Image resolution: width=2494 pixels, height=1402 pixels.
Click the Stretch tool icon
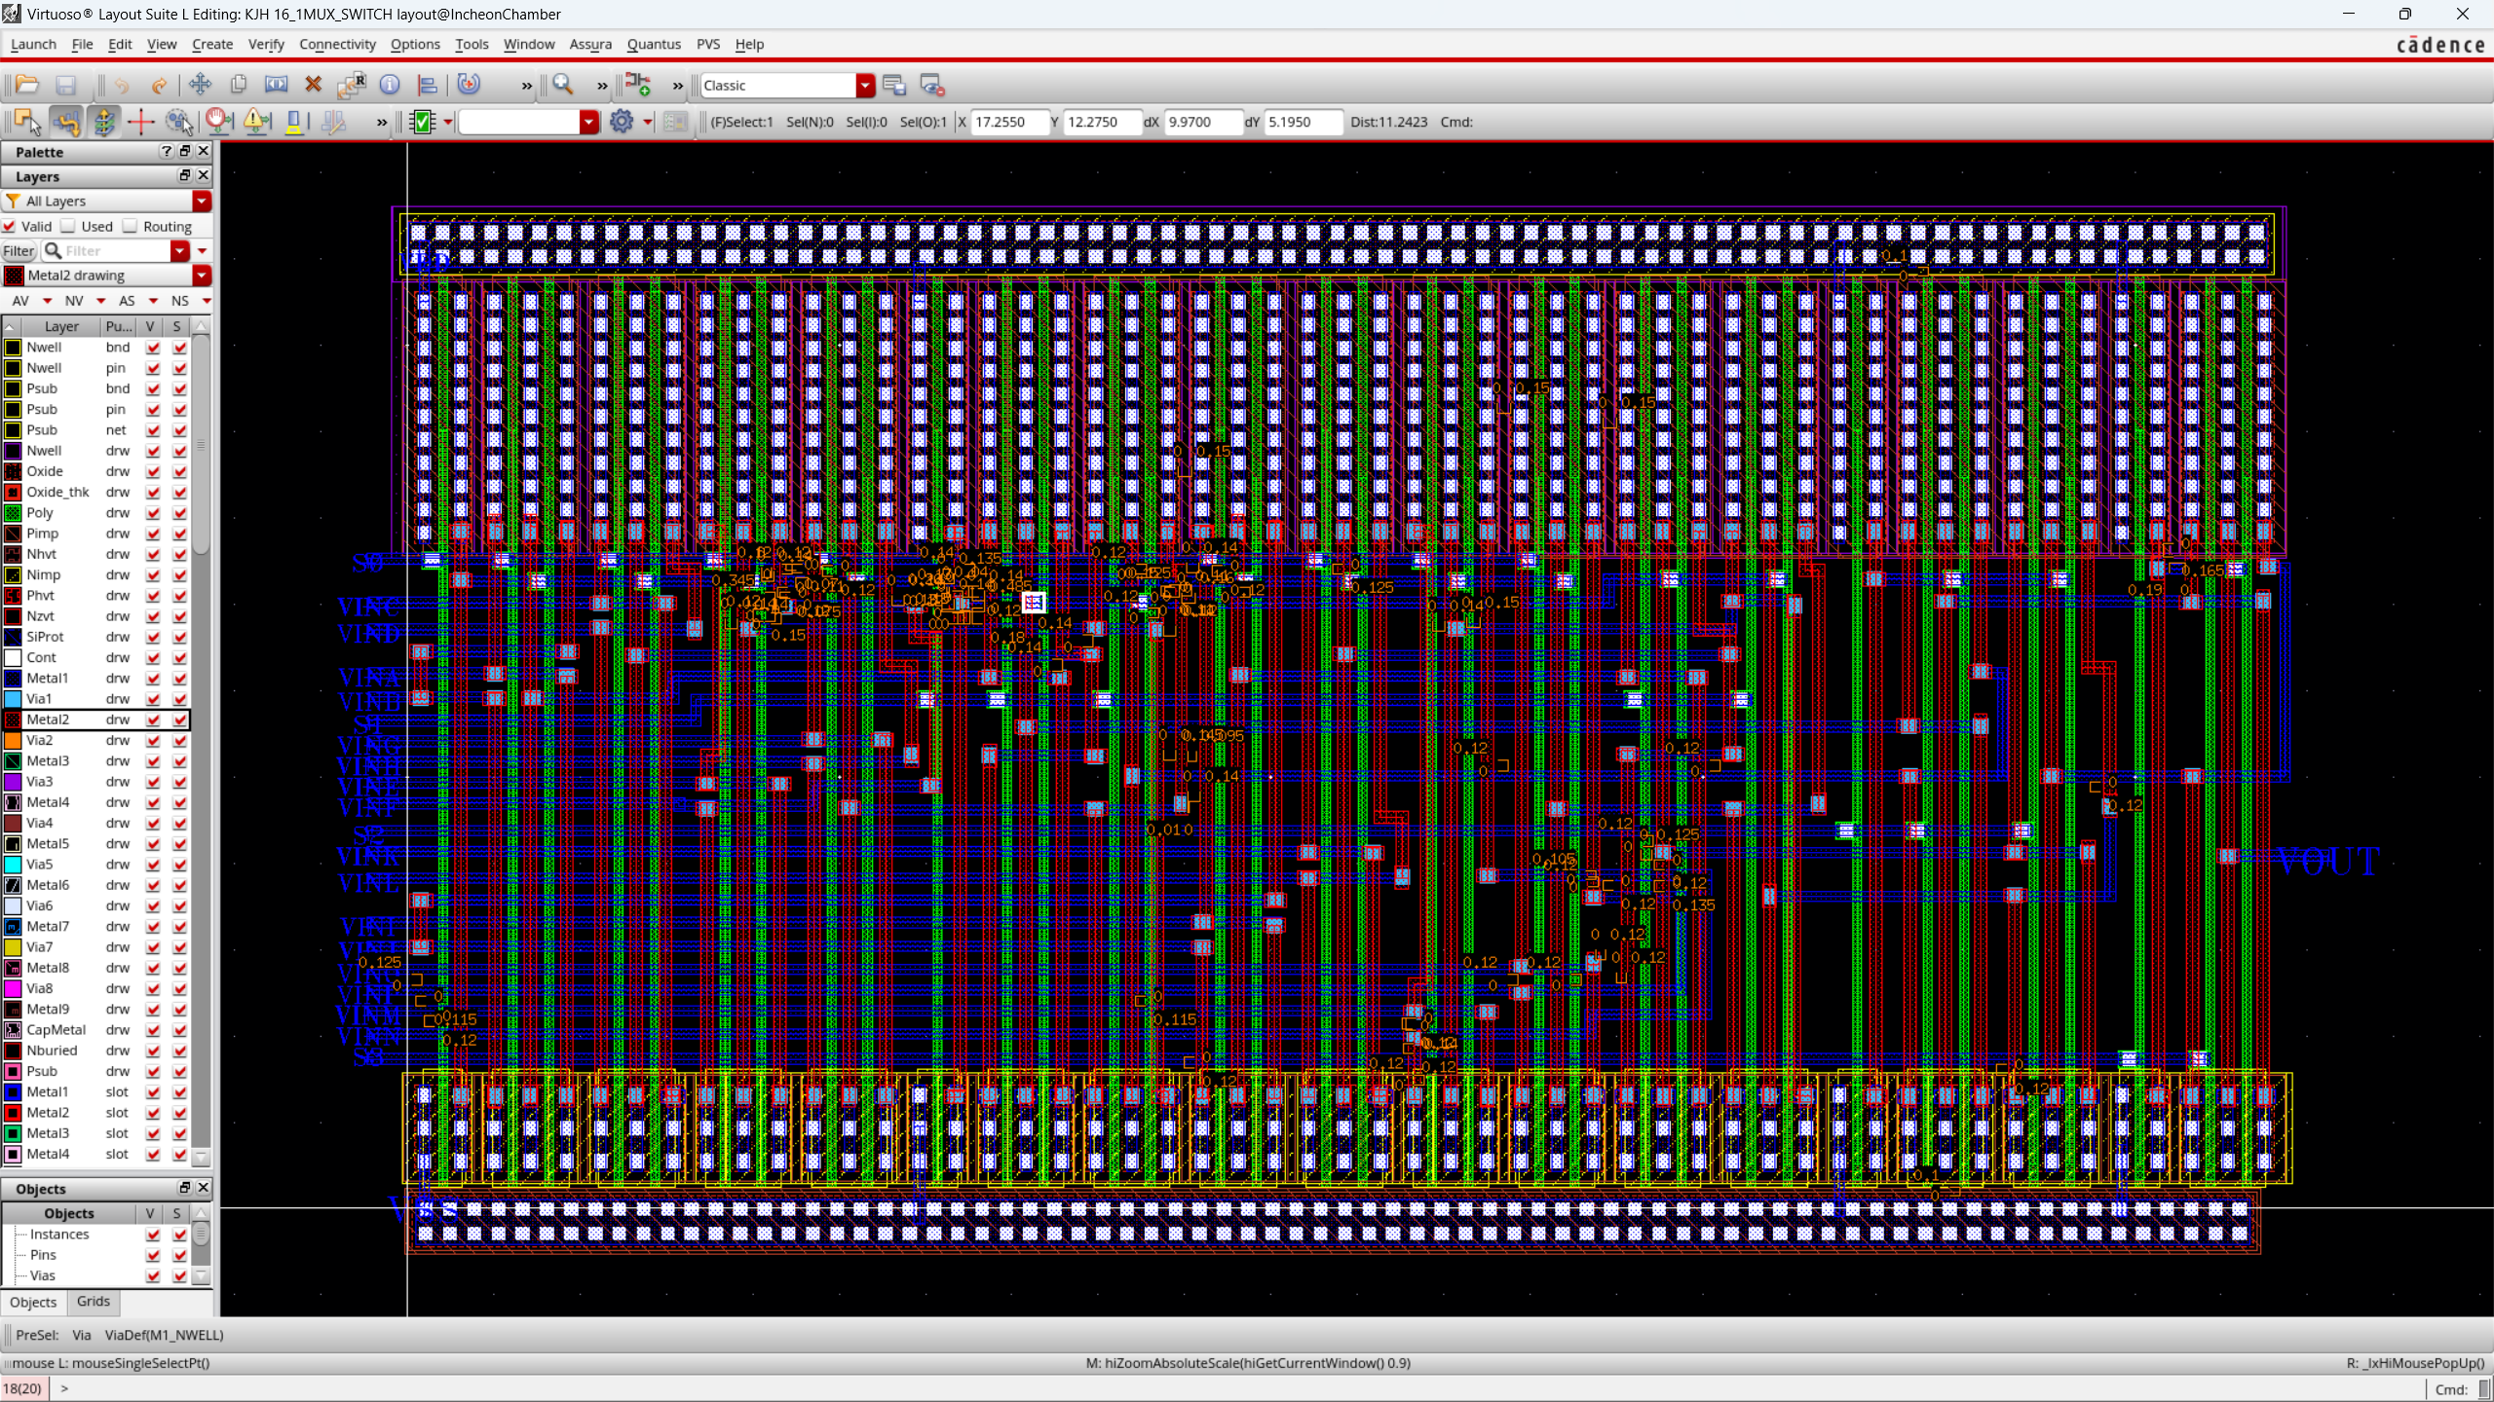(x=277, y=85)
